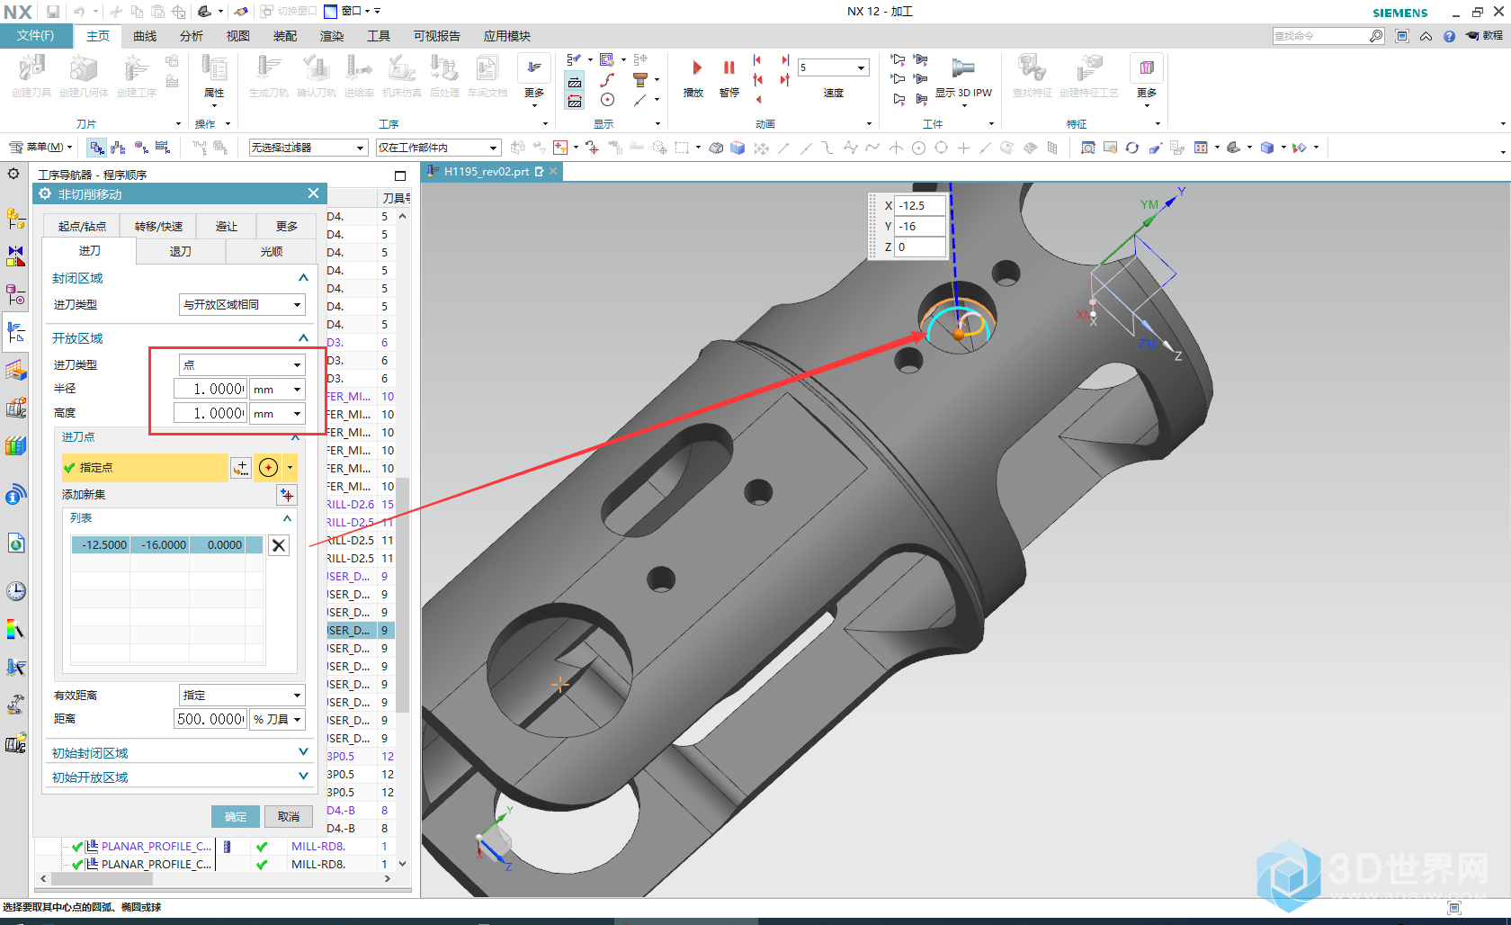Viewport: 1511px width, 925px height.
Task: Click the 暂停 (Pause) animation button
Action: pos(729,76)
